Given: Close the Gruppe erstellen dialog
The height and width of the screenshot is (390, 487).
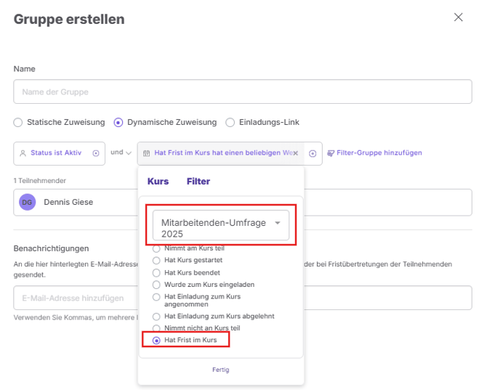Looking at the screenshot, I should (x=458, y=17).
